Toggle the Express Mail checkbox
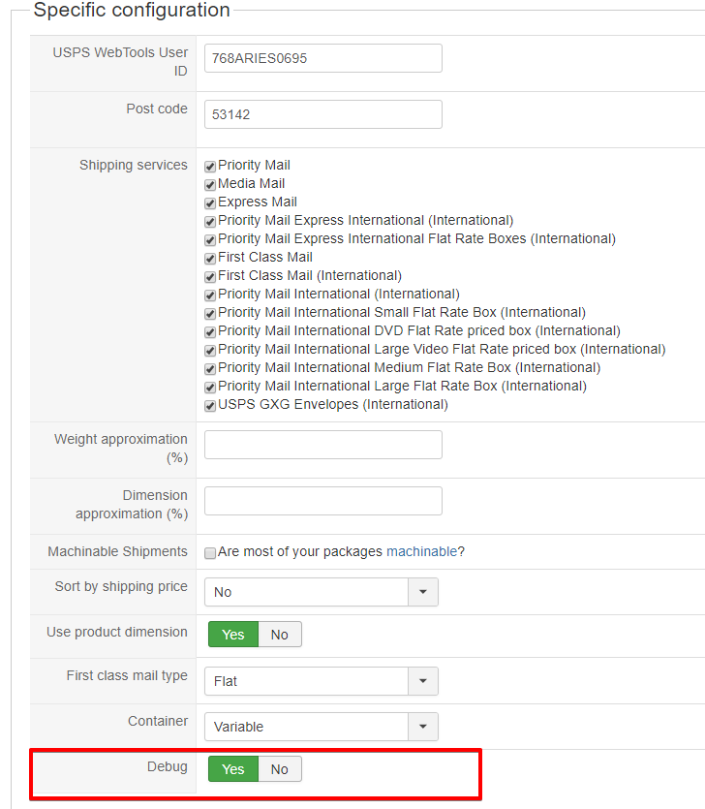The height and width of the screenshot is (809, 705). tap(210, 203)
